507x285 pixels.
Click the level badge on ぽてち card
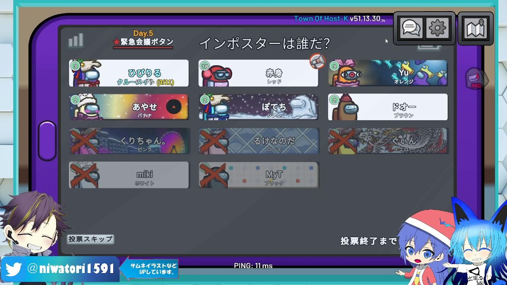pos(205,100)
